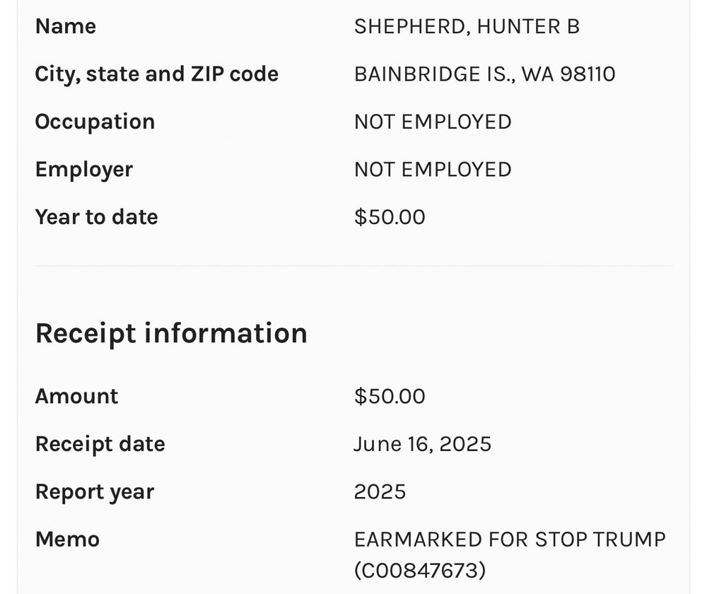The height and width of the screenshot is (594, 707).
Task: Select the $50.00 year-to-date value
Action: (x=390, y=217)
